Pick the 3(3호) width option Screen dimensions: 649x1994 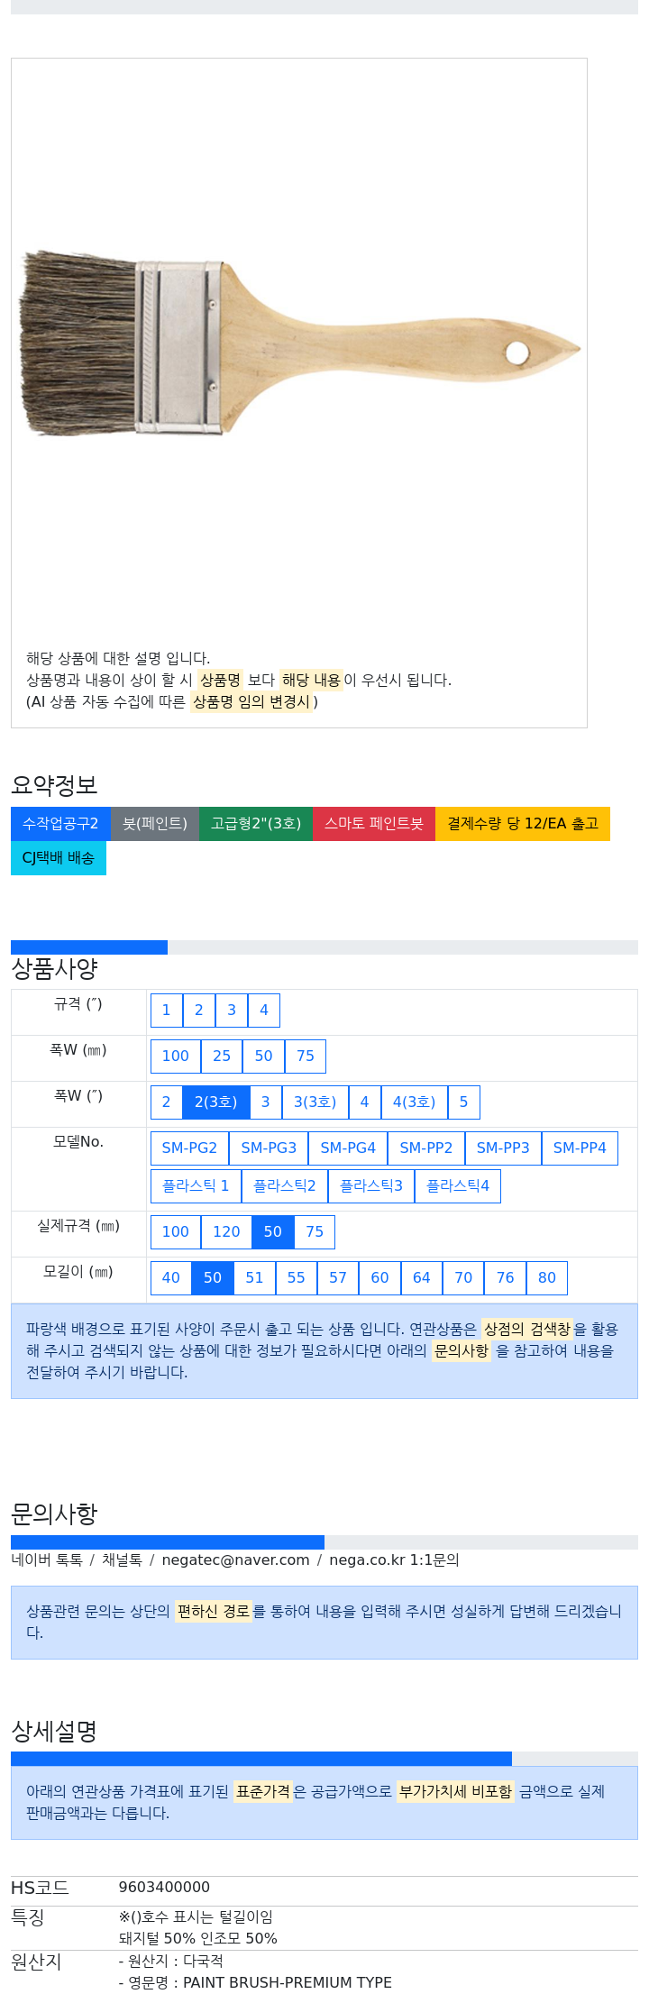click(x=315, y=1102)
